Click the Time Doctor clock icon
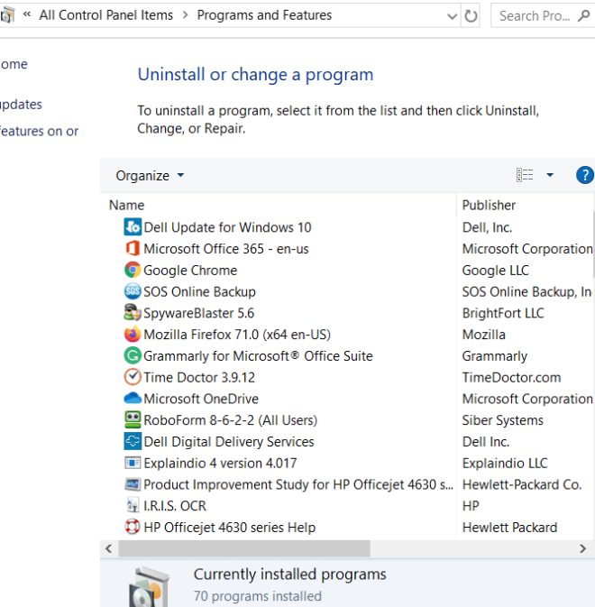Viewport: 595px width, 607px height. click(x=133, y=377)
